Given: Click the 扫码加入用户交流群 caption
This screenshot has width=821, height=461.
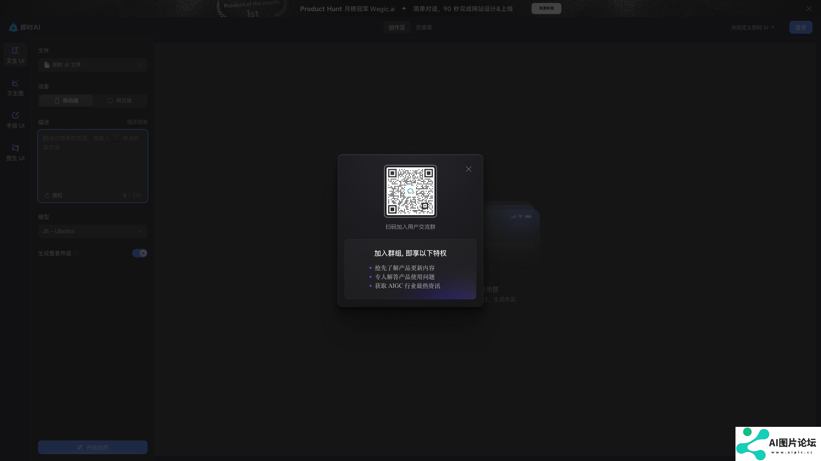Looking at the screenshot, I should tap(410, 227).
